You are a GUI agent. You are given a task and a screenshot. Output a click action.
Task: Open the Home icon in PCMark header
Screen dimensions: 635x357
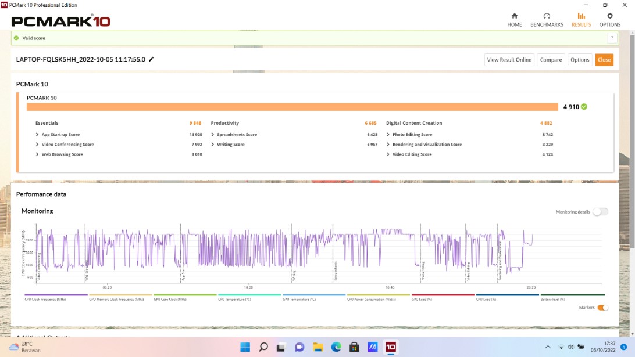[x=514, y=16]
